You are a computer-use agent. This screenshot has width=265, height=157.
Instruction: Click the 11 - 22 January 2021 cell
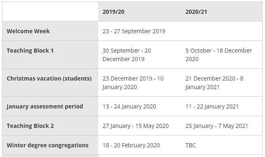212,106
